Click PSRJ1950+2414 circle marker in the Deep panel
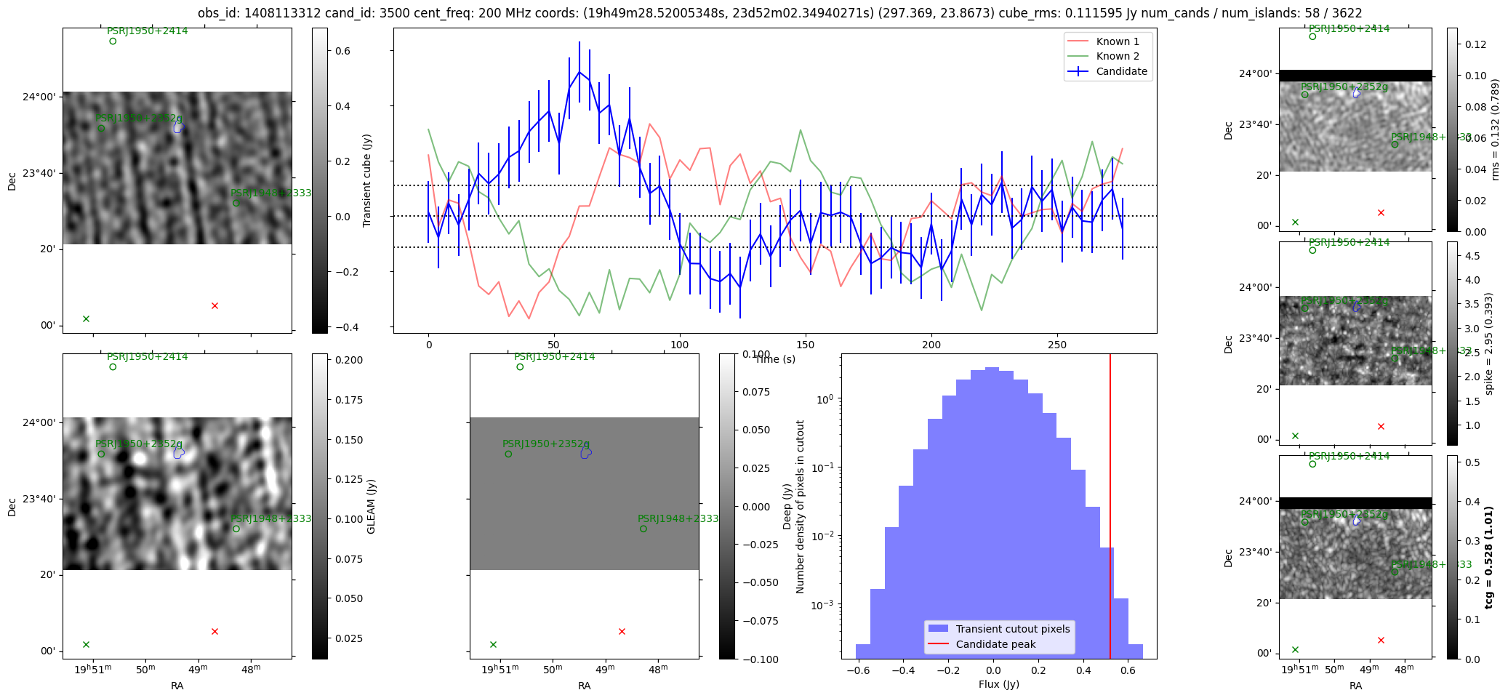The width and height of the screenshot is (1508, 698). click(520, 367)
